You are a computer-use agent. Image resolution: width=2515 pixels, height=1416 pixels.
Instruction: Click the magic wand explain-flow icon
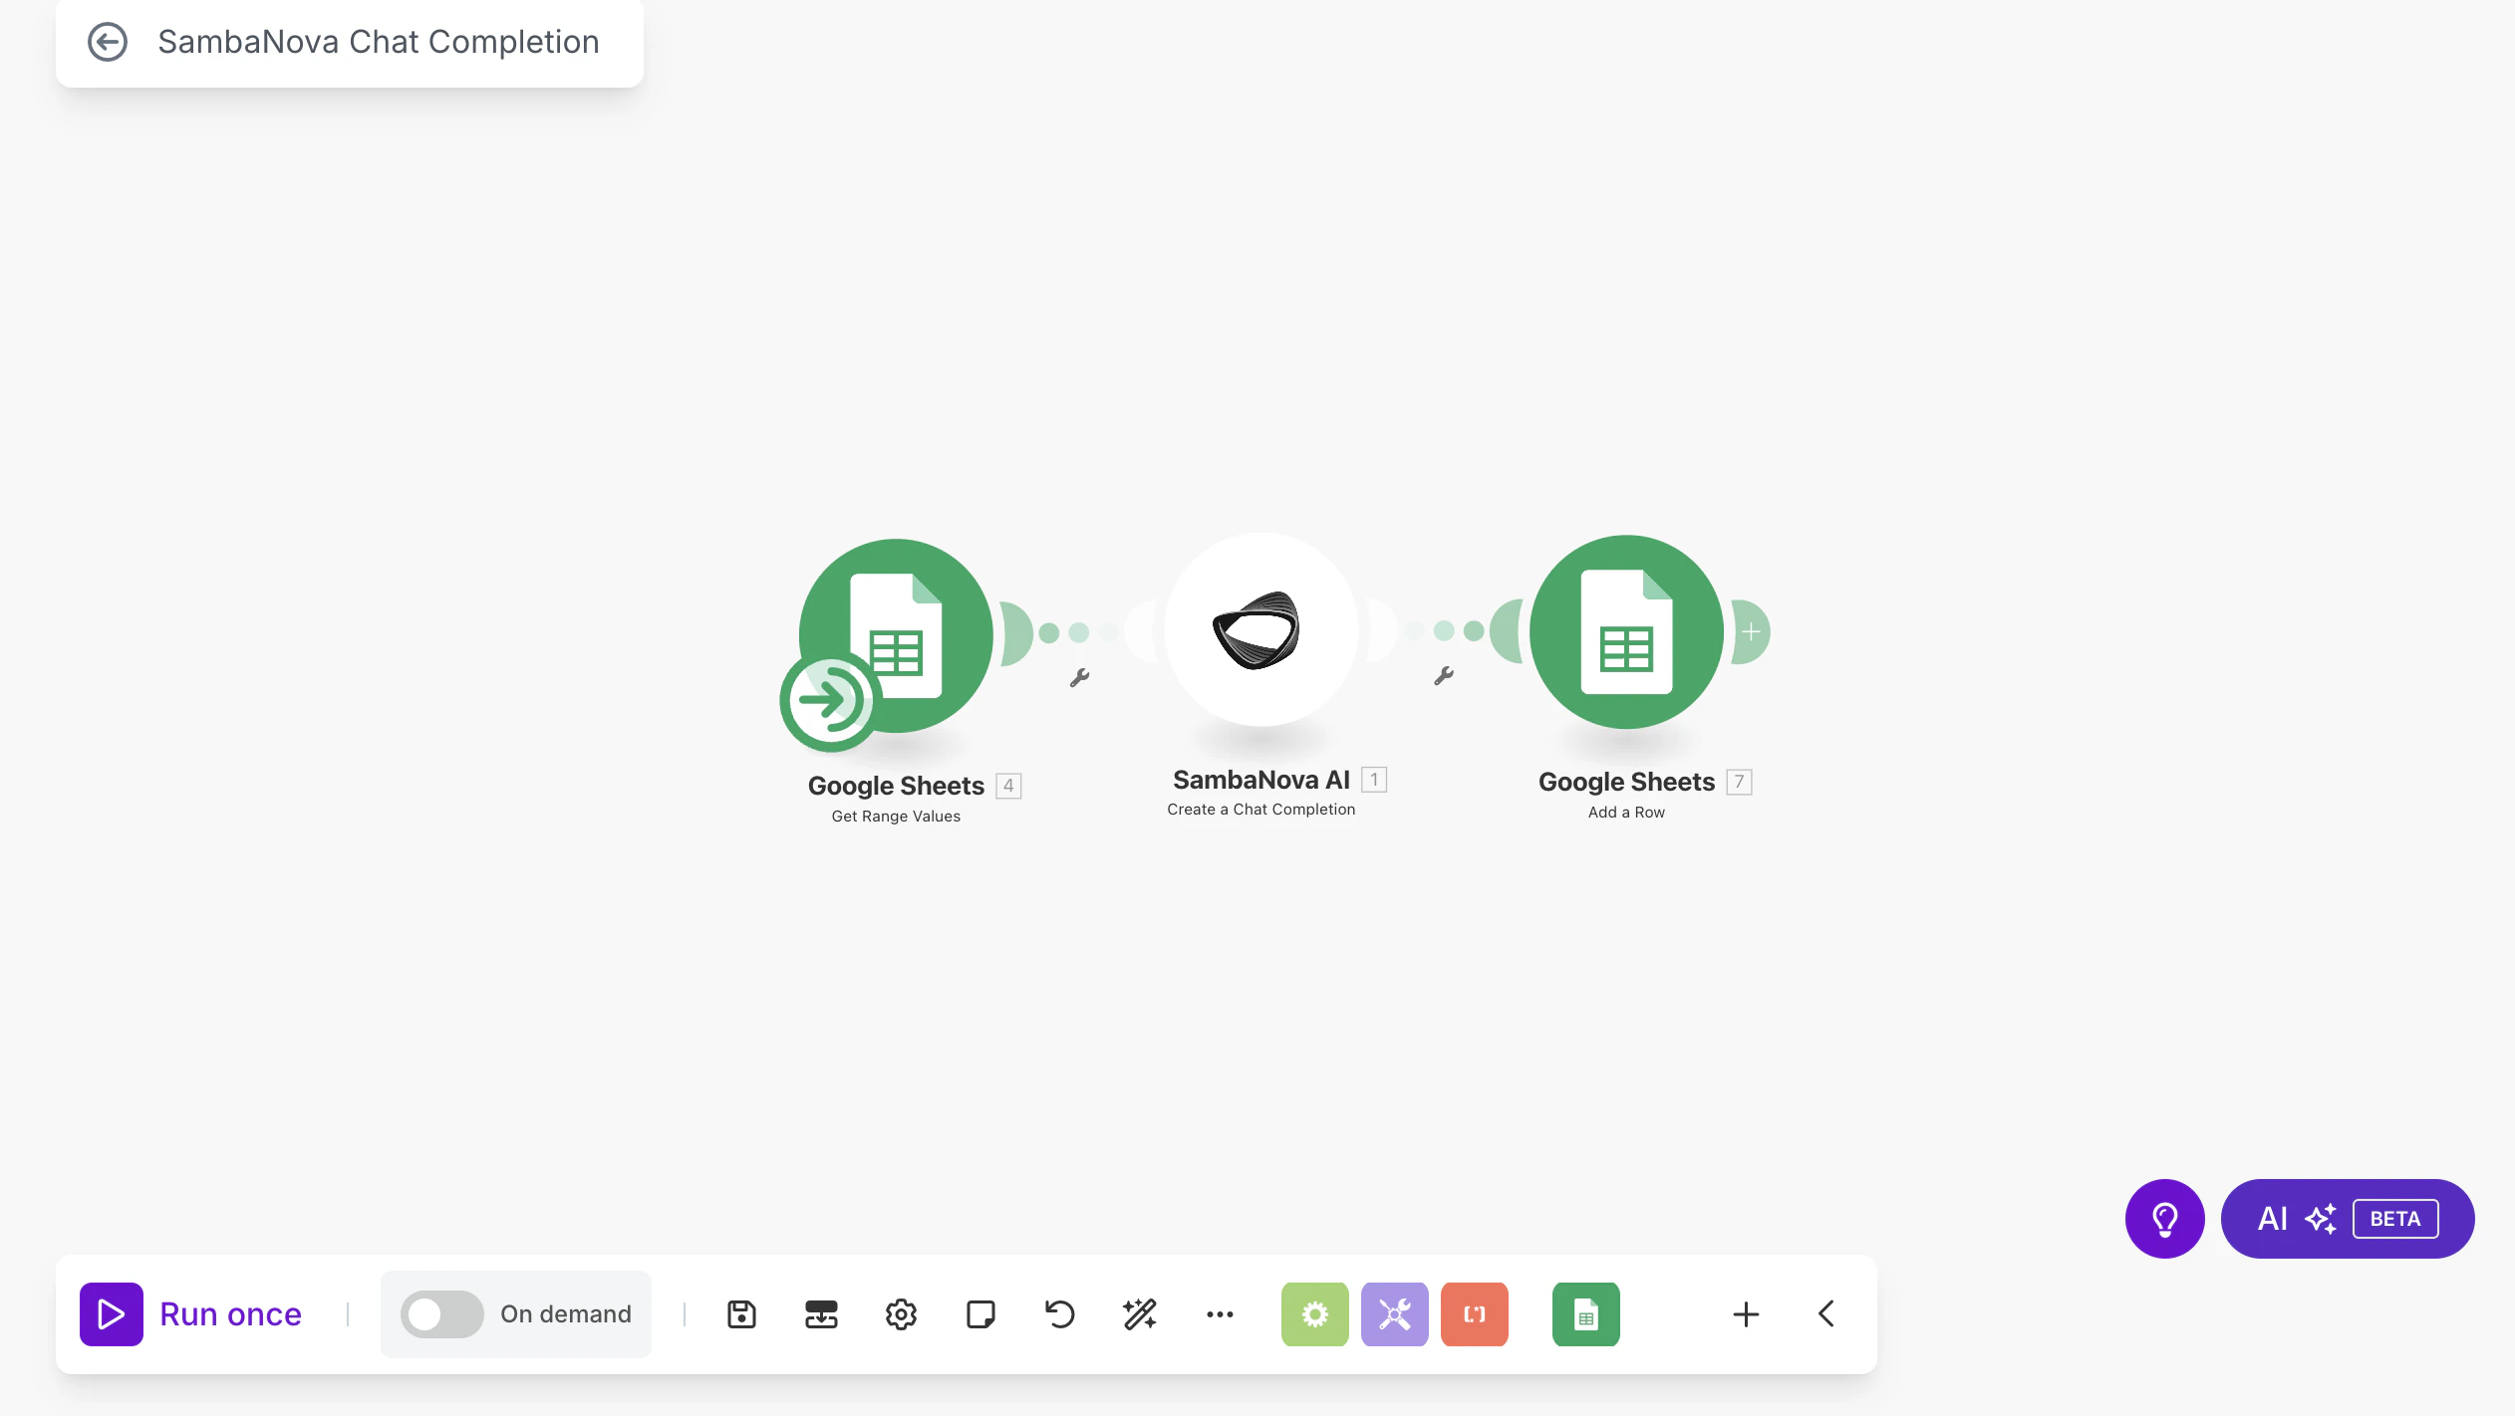(x=1140, y=1313)
